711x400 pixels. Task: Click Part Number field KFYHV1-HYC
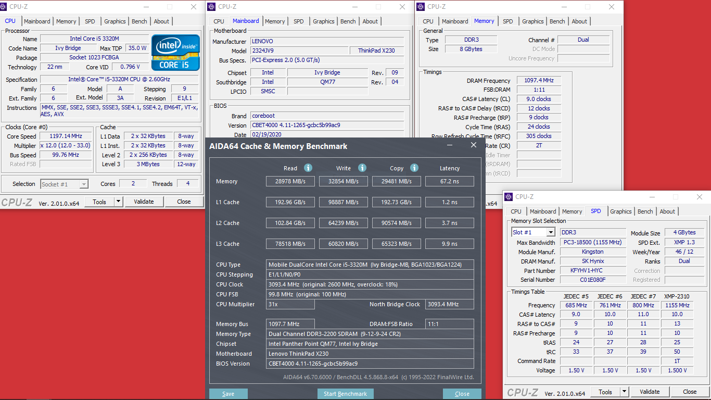(x=593, y=271)
